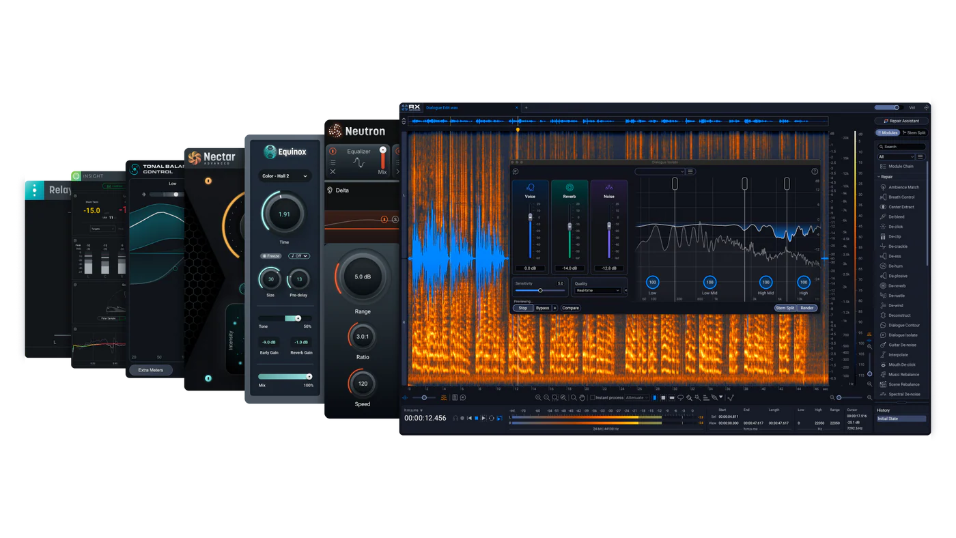The width and height of the screenshot is (956, 538).
Task: Toggle the waveform and spectrogram view icon
Action: coord(444,397)
